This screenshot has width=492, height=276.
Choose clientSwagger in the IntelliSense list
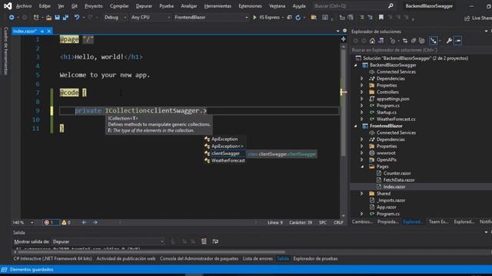tap(225, 153)
